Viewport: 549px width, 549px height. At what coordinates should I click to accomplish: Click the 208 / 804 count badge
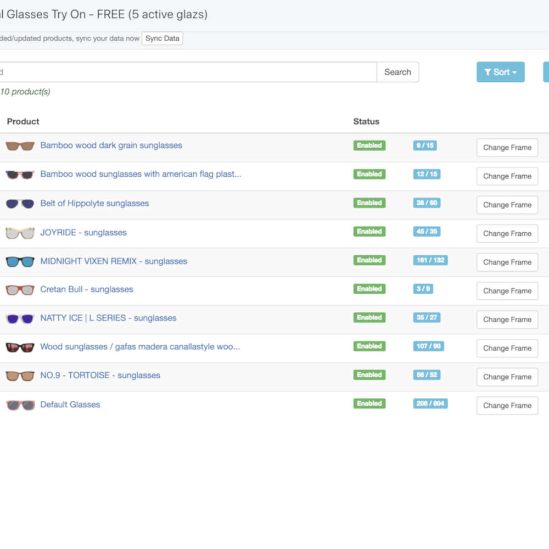click(x=430, y=404)
